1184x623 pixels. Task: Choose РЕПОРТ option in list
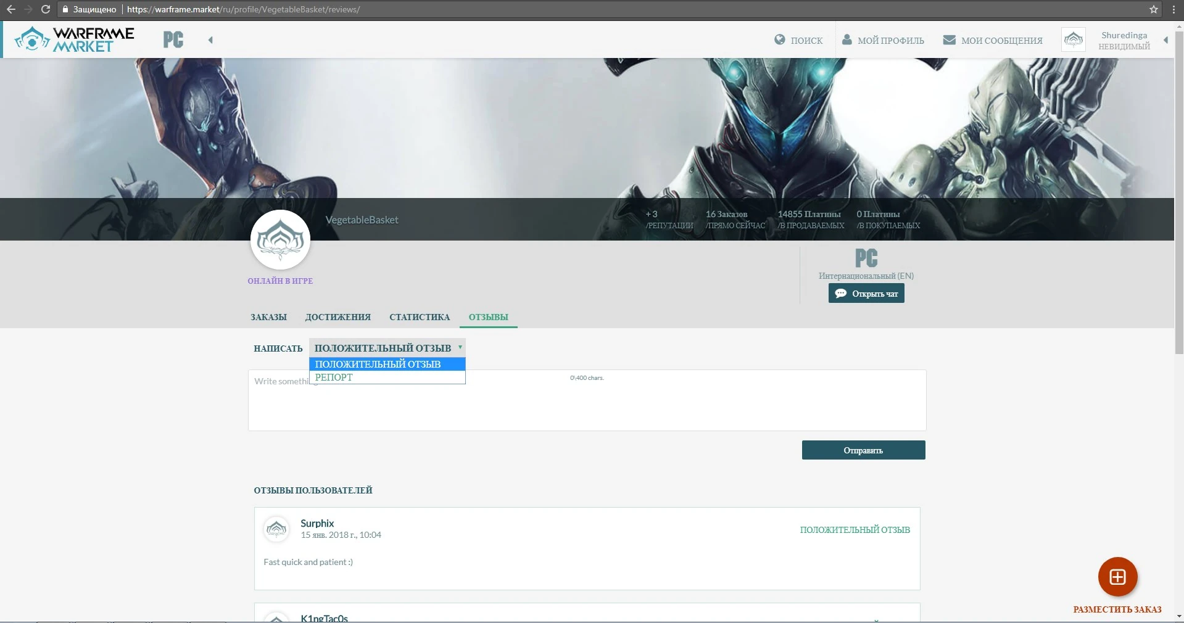(x=387, y=378)
